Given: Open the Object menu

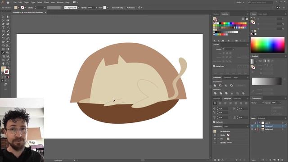Looking at the screenshot, I should click(x=27, y=2).
